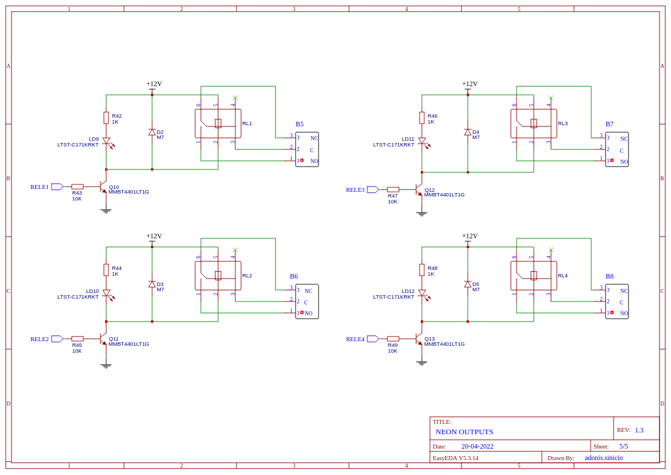The width and height of the screenshot is (671, 475).
Task: Select the Q13 transistor symbol
Action: pyautogui.click(x=419, y=339)
